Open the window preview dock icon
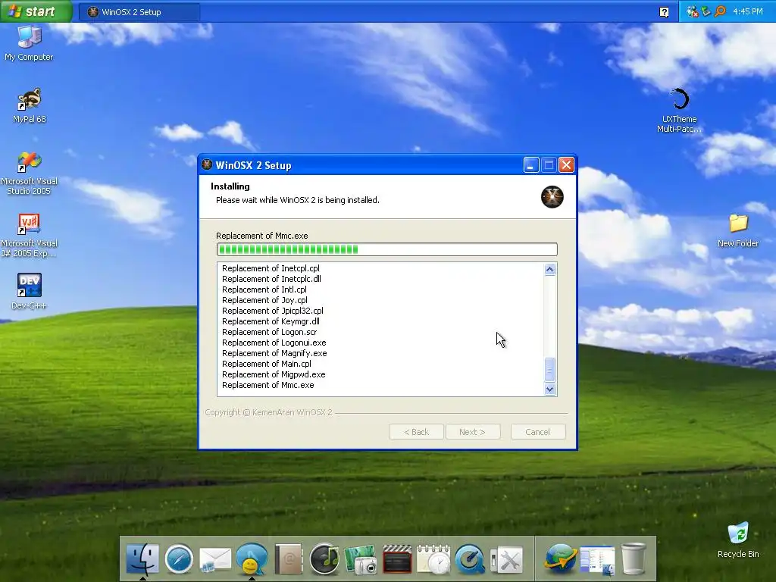This screenshot has height=582, width=776. coord(597,560)
